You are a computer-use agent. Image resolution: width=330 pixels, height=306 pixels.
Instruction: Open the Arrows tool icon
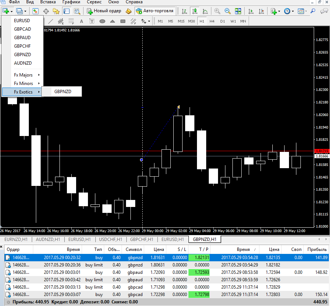coord(144,21)
